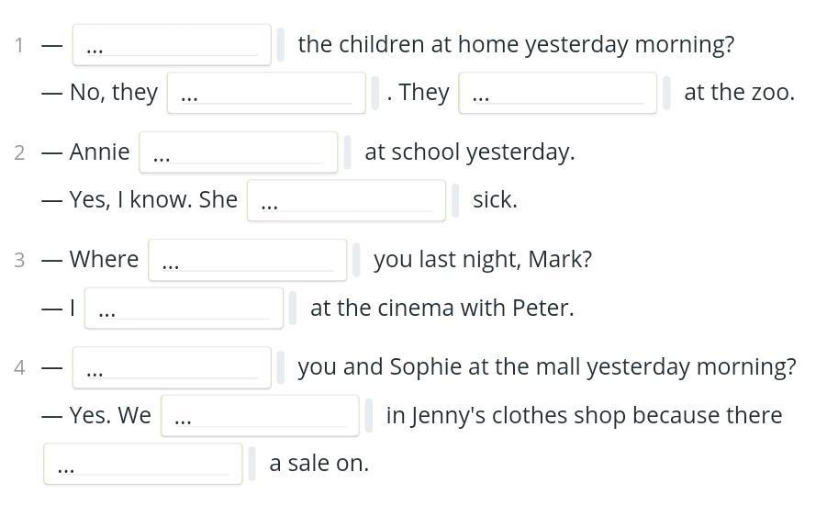Open the blank before "the children at home"
Screen dimensions: 827x517
172,45
